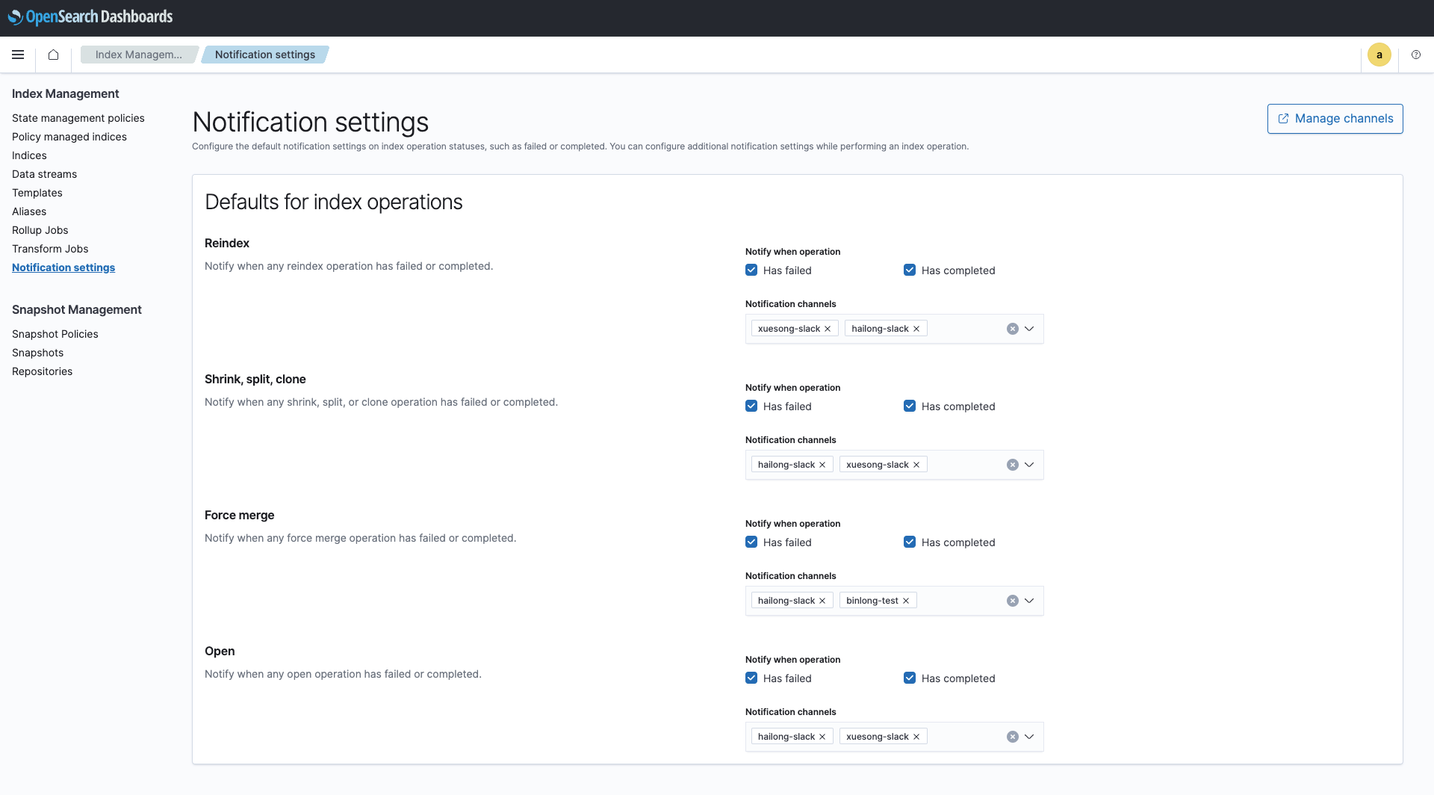The image size is (1434, 795).
Task: Toggle Reindex Has failed checkbox
Action: click(751, 270)
